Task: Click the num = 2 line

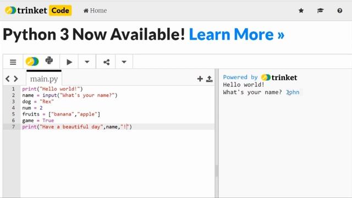Action: pos(32,108)
